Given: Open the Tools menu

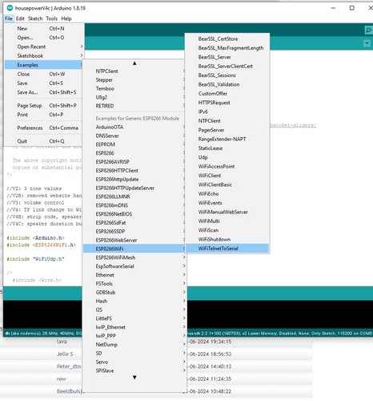Looking at the screenshot, I should pyautogui.click(x=52, y=18).
